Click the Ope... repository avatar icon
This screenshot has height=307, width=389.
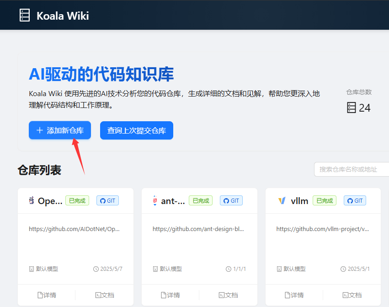point(31,200)
